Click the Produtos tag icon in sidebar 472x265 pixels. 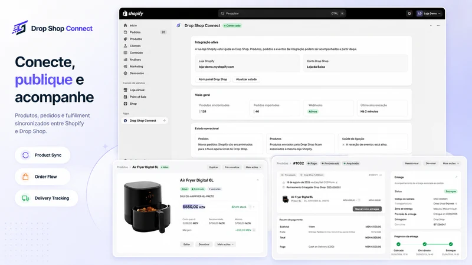pos(126,39)
